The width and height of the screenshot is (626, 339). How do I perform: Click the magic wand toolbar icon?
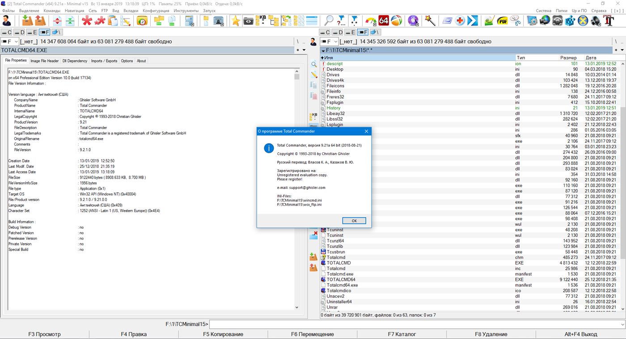pyautogui.click(x=430, y=21)
